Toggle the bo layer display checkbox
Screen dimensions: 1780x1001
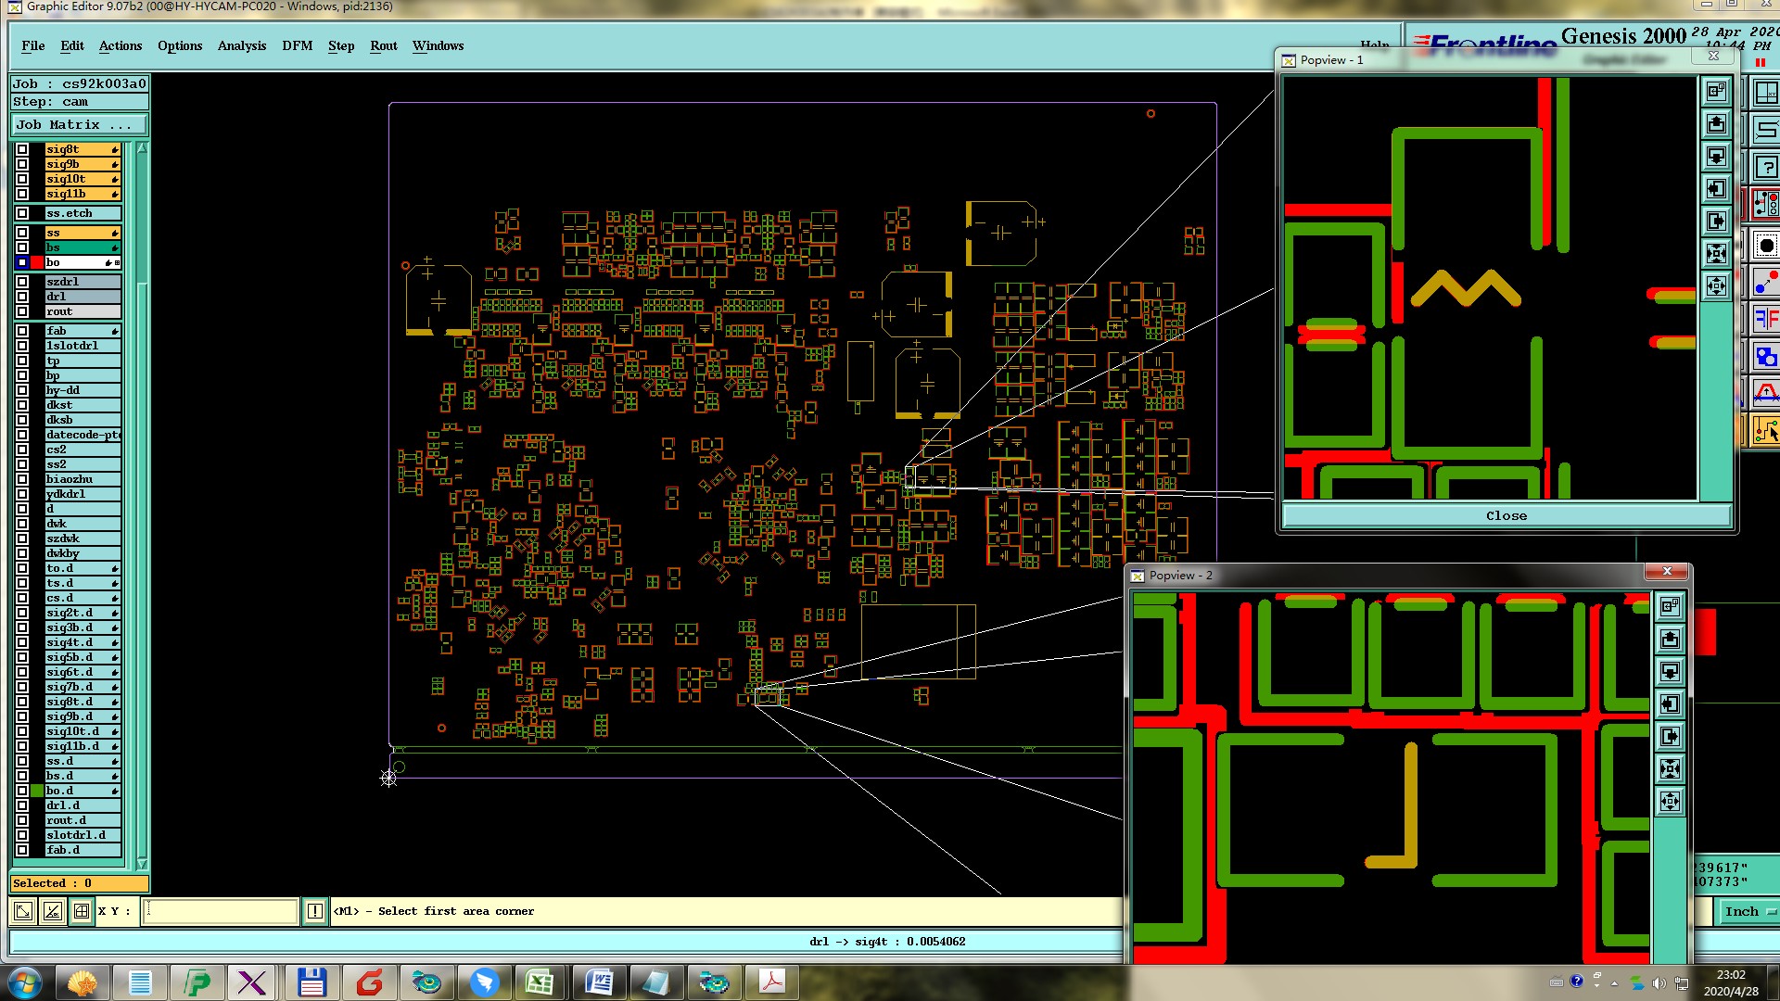coord(22,262)
